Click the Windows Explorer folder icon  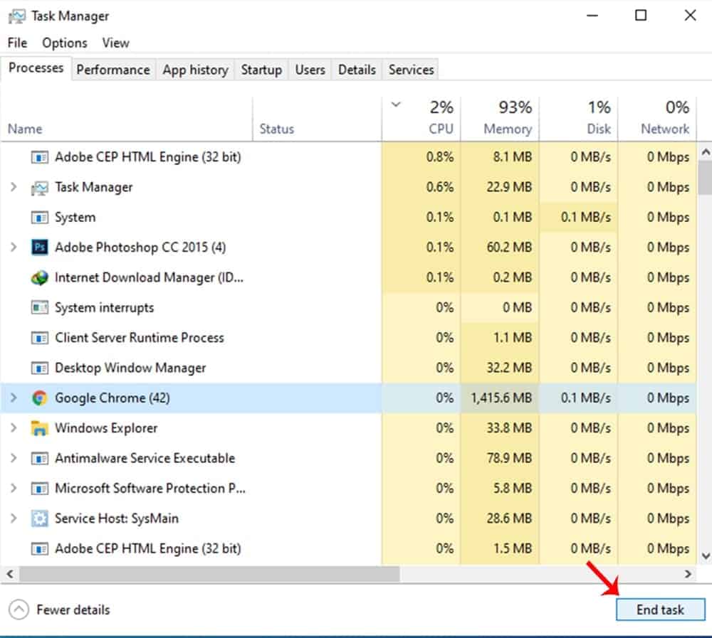tap(39, 428)
